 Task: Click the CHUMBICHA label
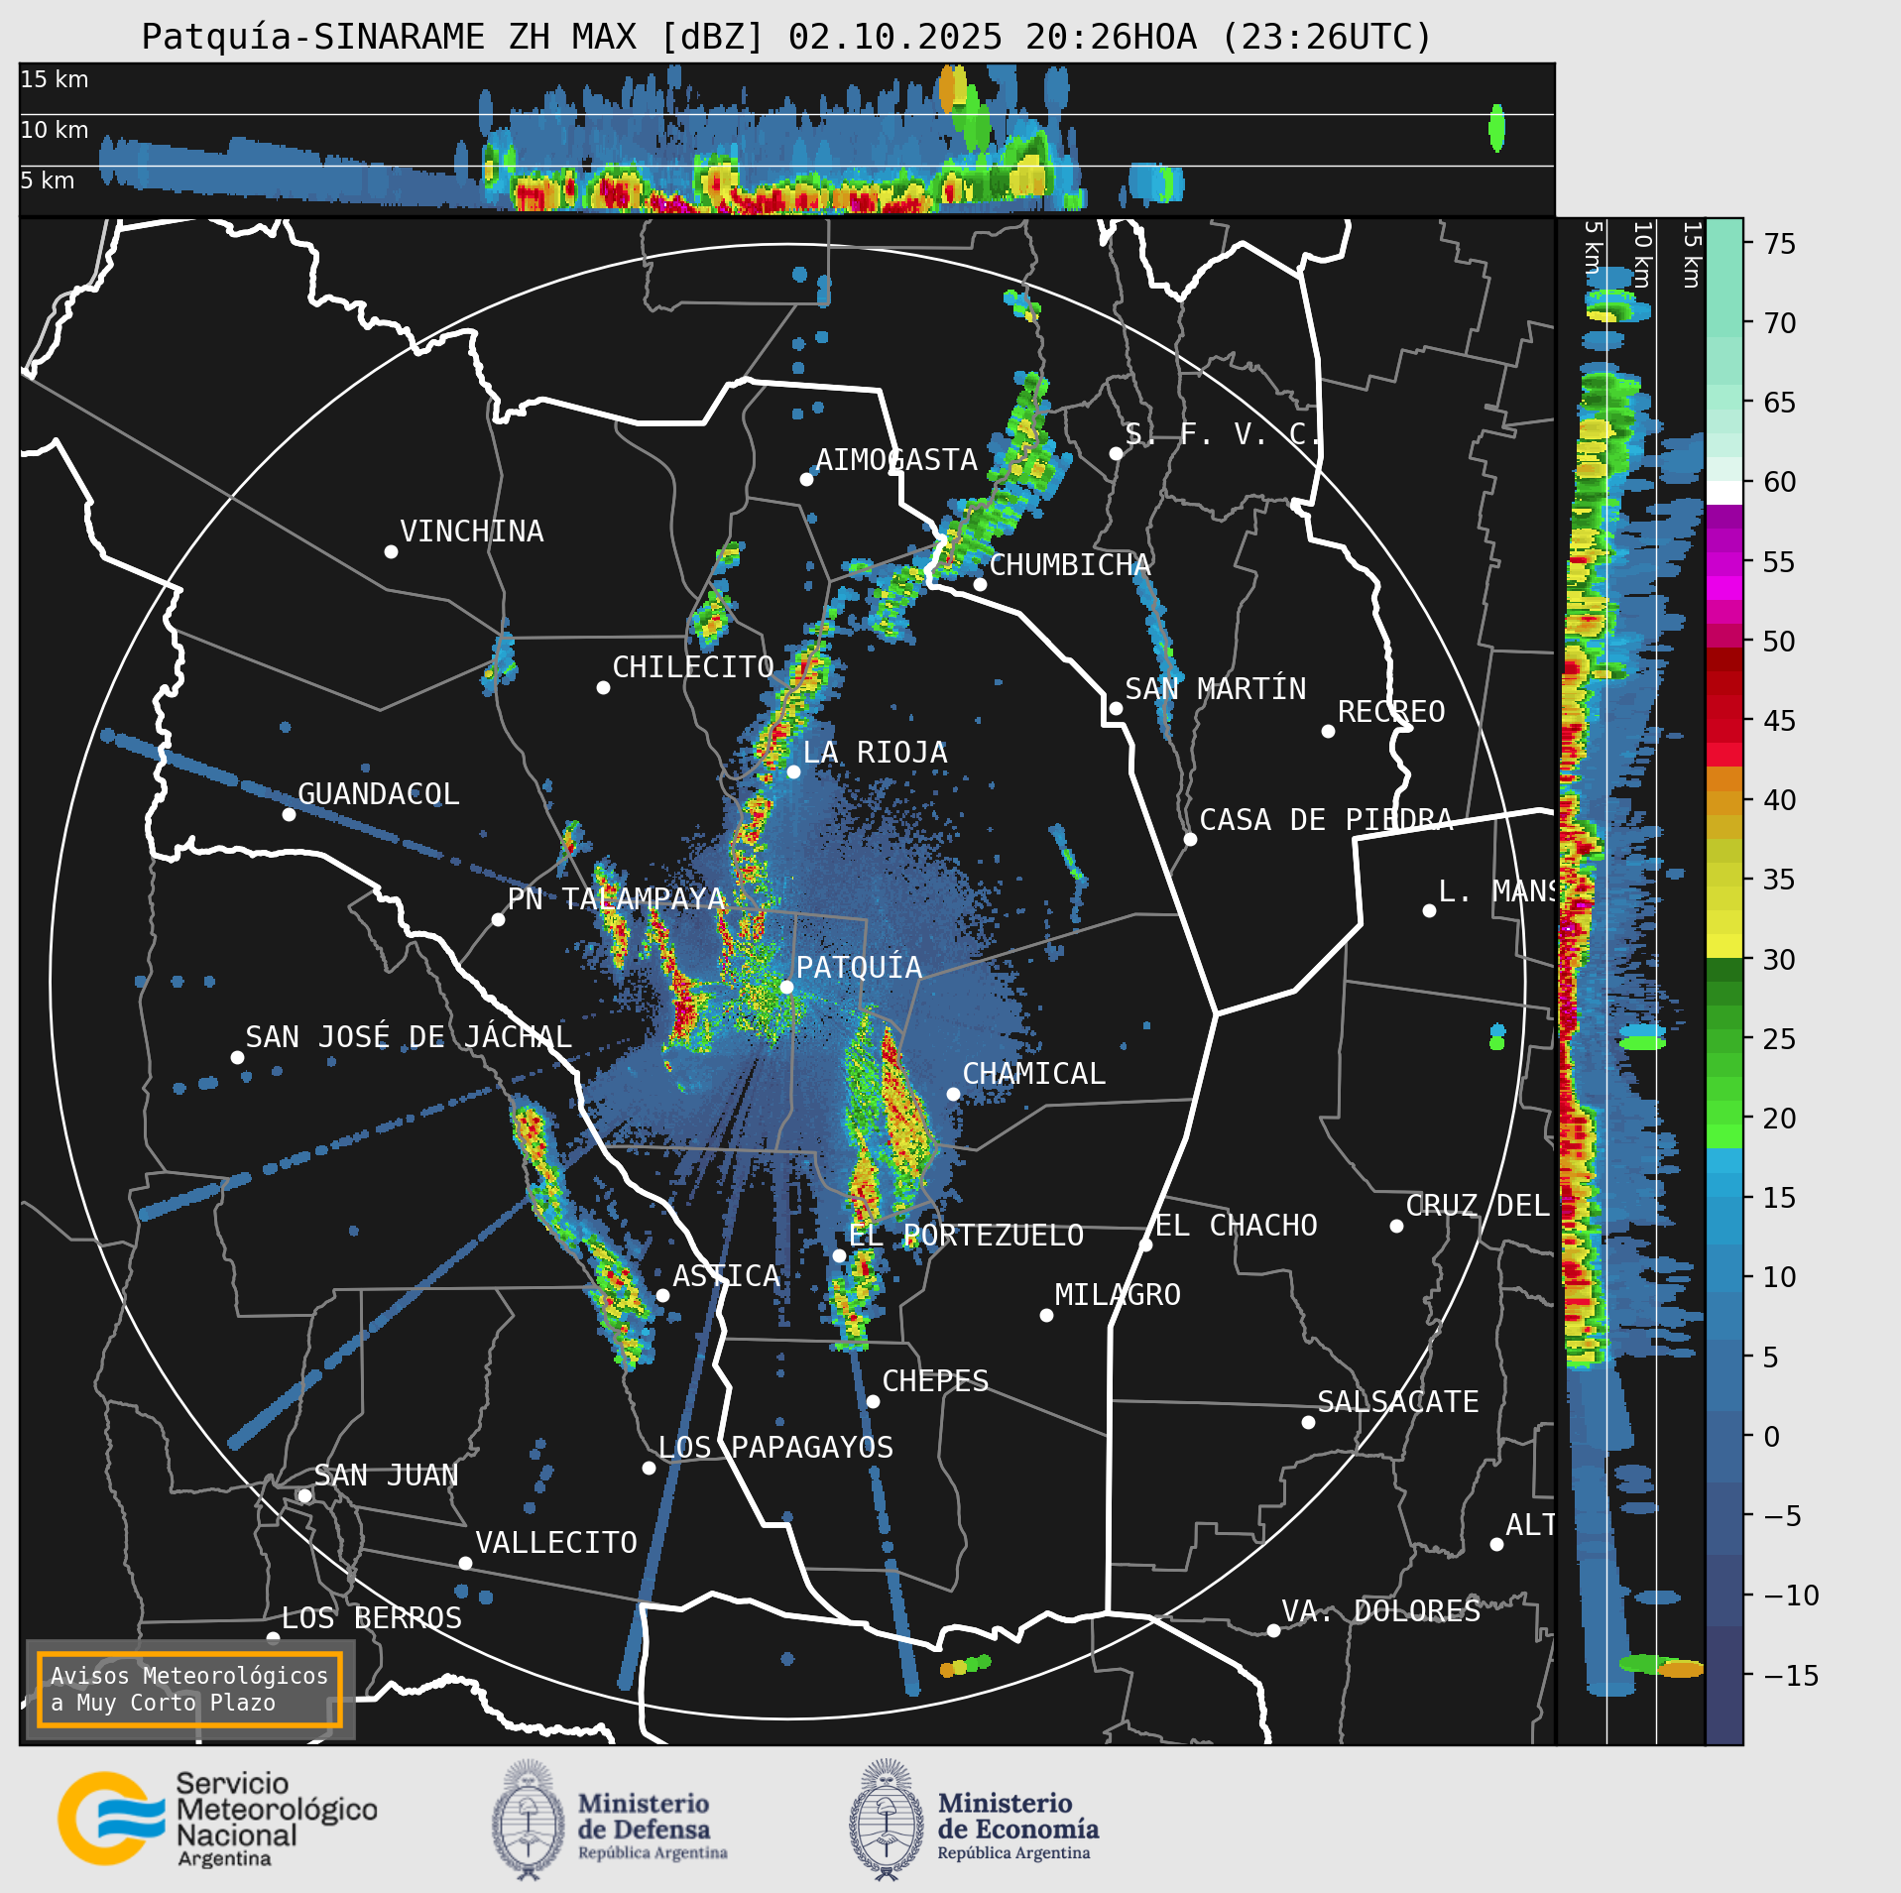point(1070,565)
